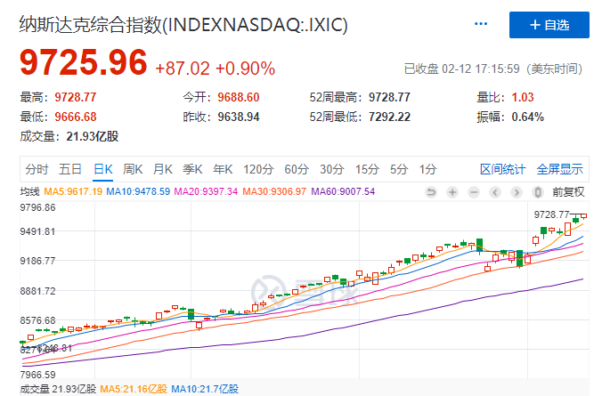
Task: Switch to the 30分 chart interval
Action: click(332, 169)
